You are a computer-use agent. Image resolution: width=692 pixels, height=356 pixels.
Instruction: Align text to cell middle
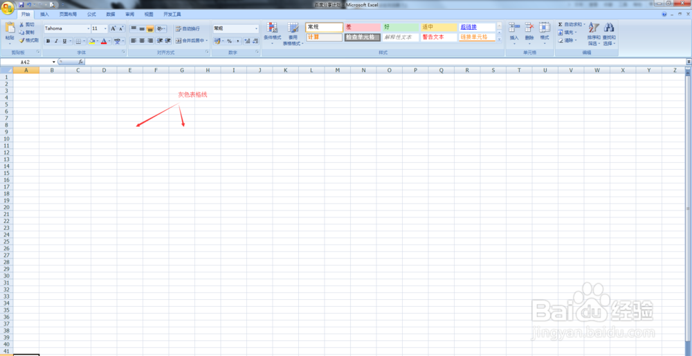click(142, 28)
